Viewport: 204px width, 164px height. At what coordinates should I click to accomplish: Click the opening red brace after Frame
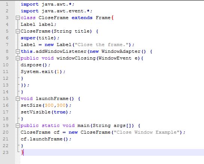click(x=112, y=18)
